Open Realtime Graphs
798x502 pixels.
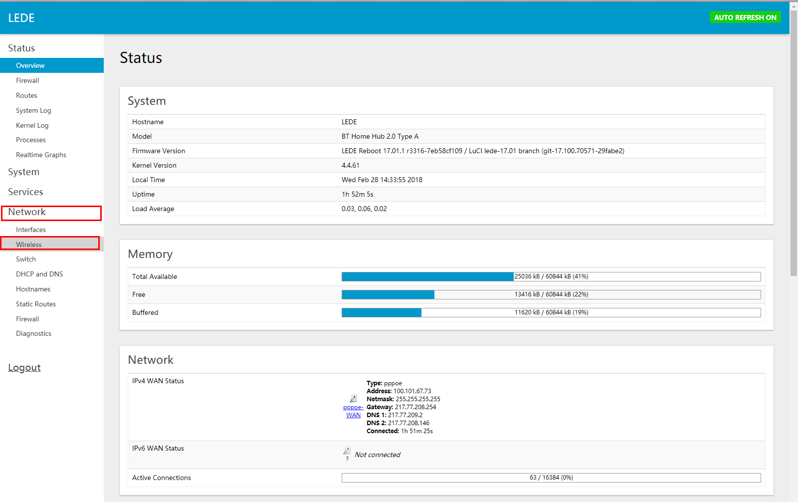point(41,155)
